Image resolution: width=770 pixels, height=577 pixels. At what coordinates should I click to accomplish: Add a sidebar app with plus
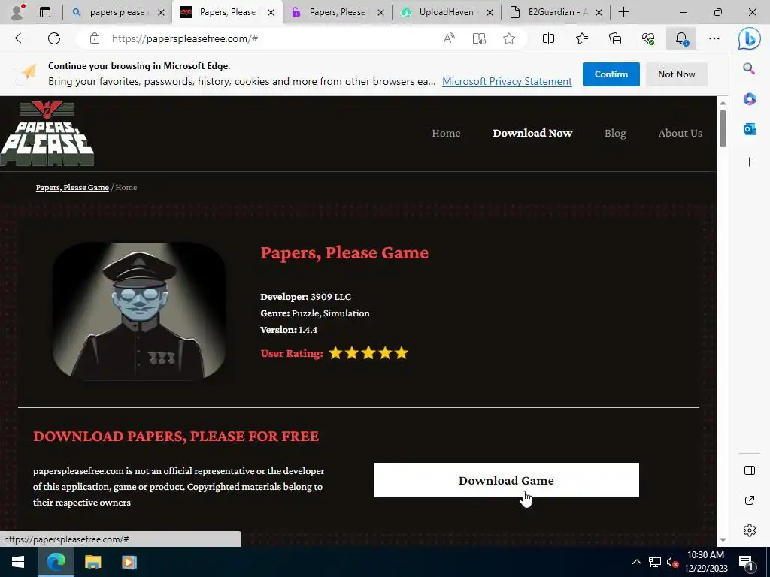pyautogui.click(x=750, y=162)
